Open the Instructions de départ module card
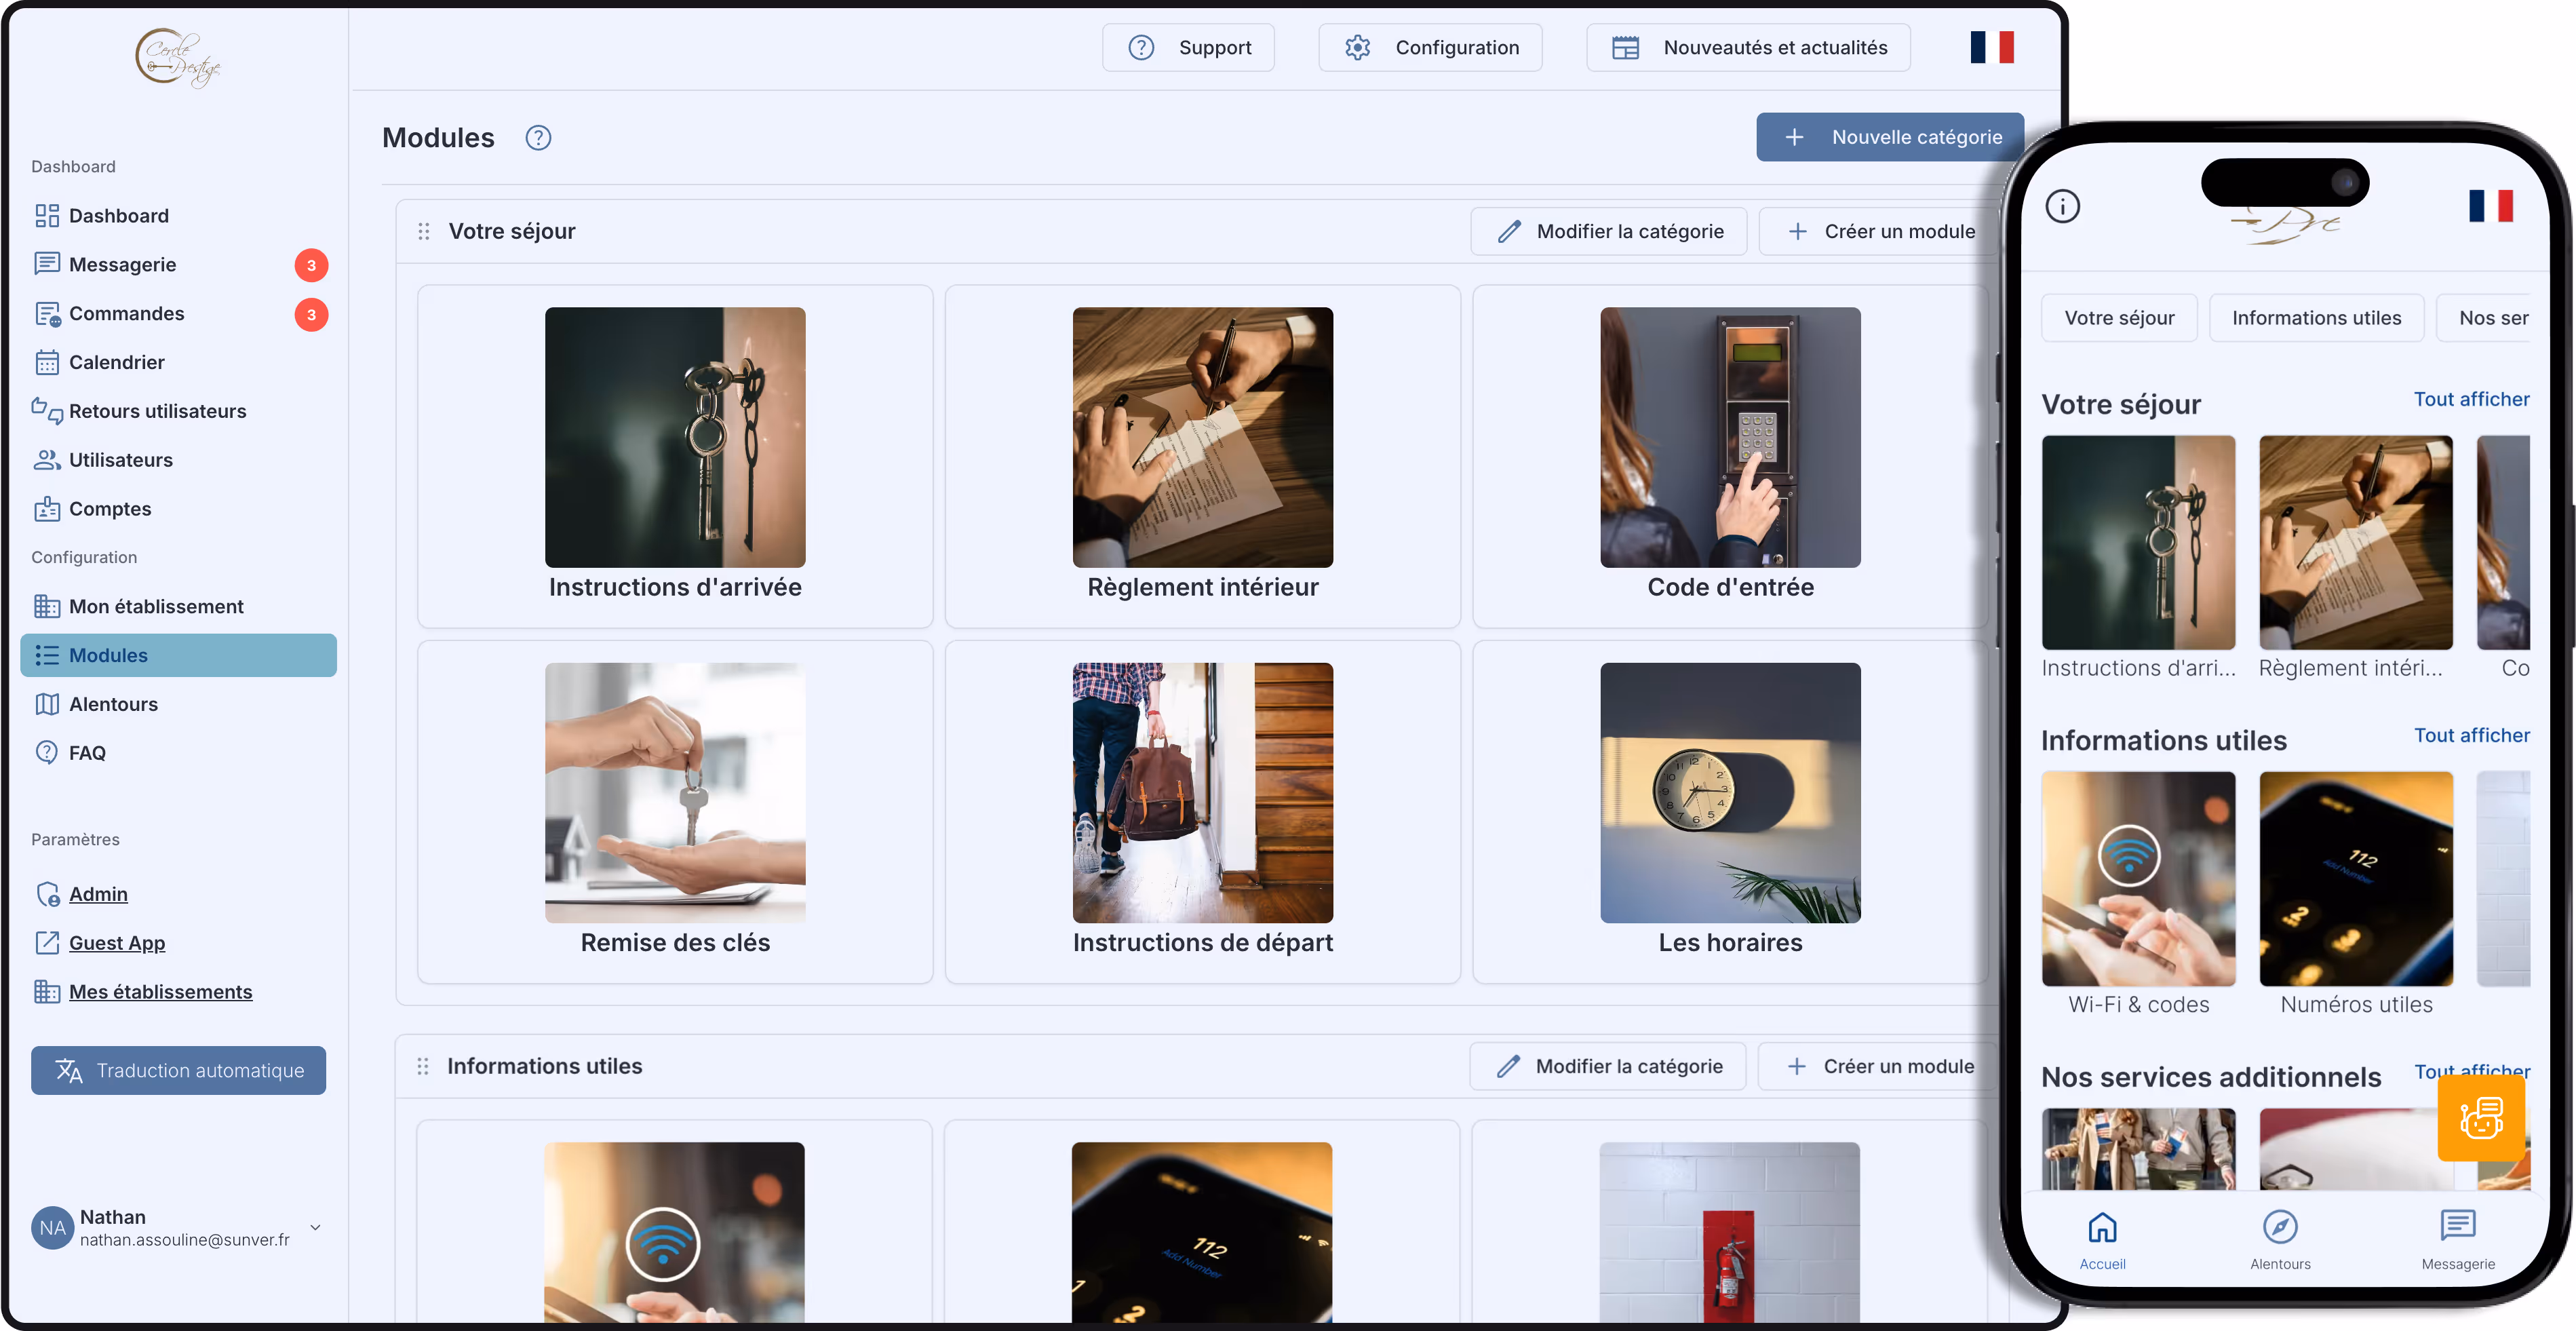2576x1331 pixels. pos(1203,812)
